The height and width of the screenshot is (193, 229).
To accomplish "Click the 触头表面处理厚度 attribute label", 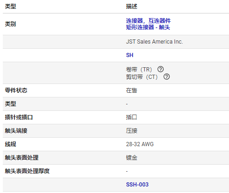I will pos(27,171).
